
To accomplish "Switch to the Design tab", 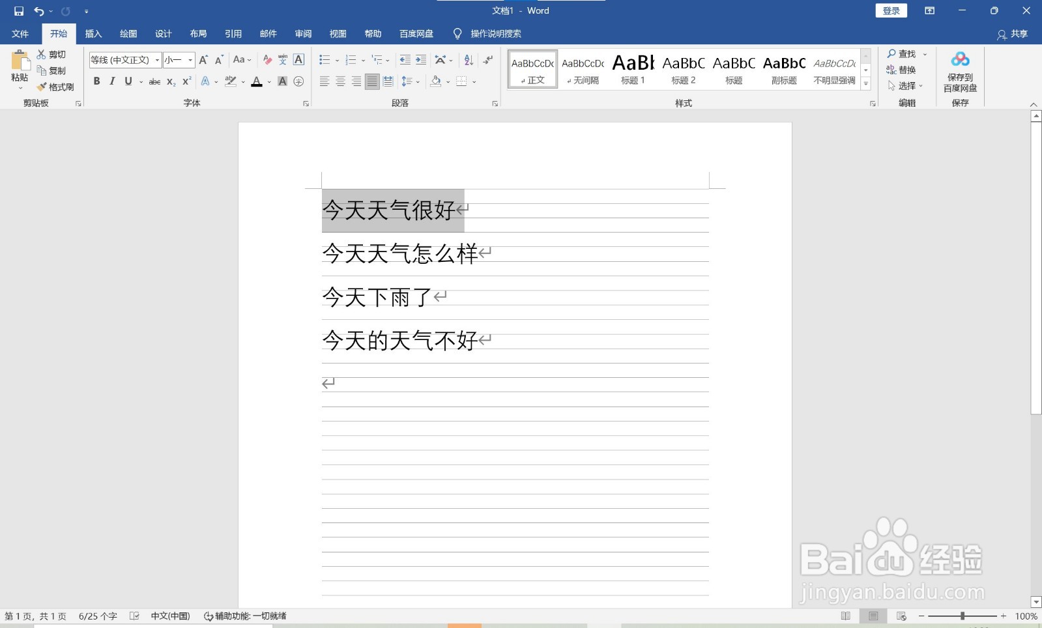I will [163, 34].
